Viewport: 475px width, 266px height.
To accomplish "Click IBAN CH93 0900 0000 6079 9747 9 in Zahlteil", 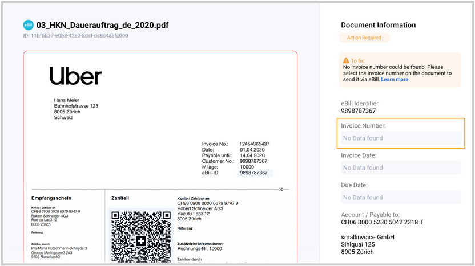I will coord(207,203).
